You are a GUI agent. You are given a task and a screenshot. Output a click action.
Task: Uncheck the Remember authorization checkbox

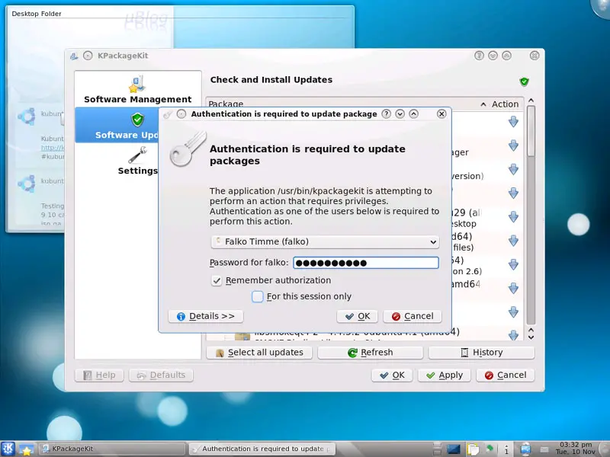[217, 280]
